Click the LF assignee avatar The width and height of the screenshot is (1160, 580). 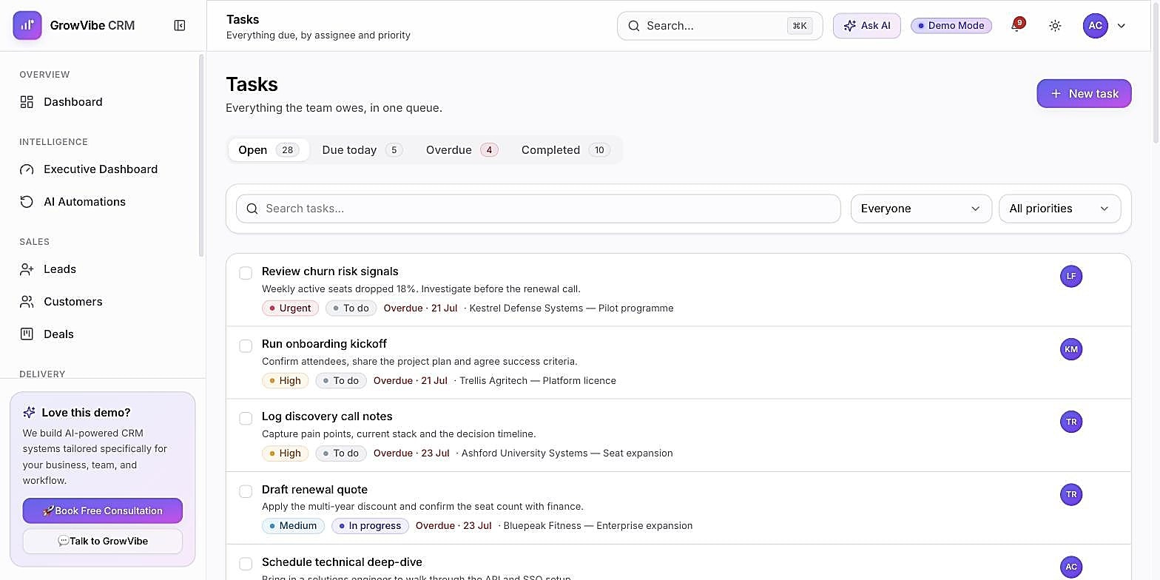(1071, 276)
